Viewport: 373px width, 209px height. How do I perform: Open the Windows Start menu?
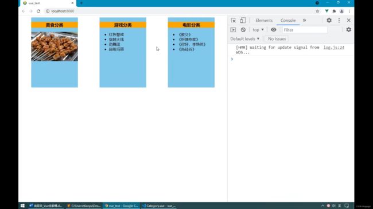point(22,206)
